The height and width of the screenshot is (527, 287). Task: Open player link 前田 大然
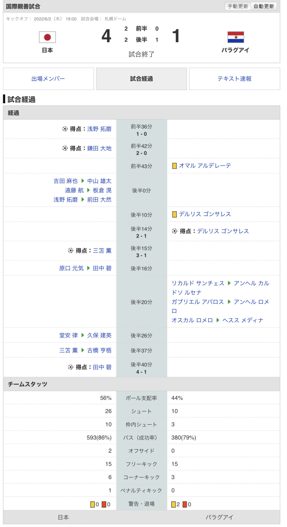click(x=99, y=200)
